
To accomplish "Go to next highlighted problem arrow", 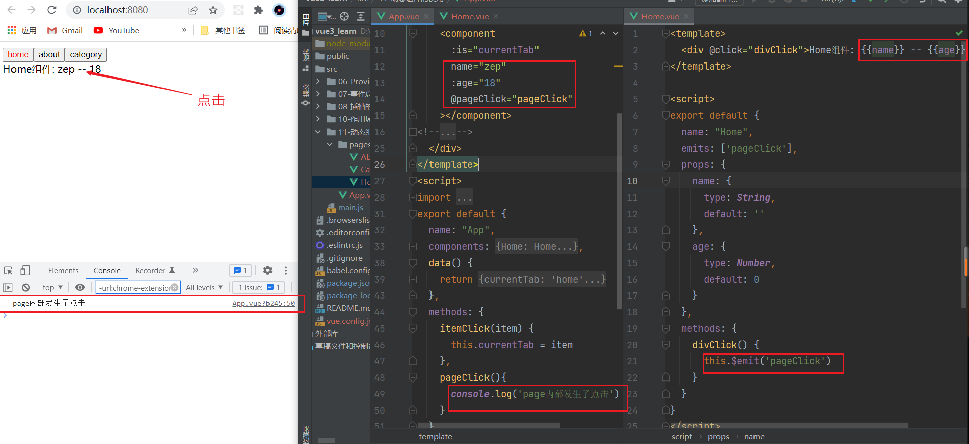I will [x=616, y=33].
